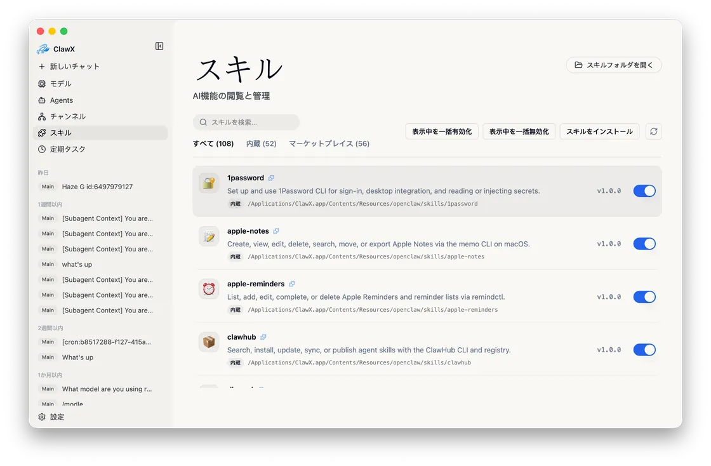This screenshot has width=711, height=466.
Task: Click the puzzle icon beside スキル
Action: [x=42, y=133]
